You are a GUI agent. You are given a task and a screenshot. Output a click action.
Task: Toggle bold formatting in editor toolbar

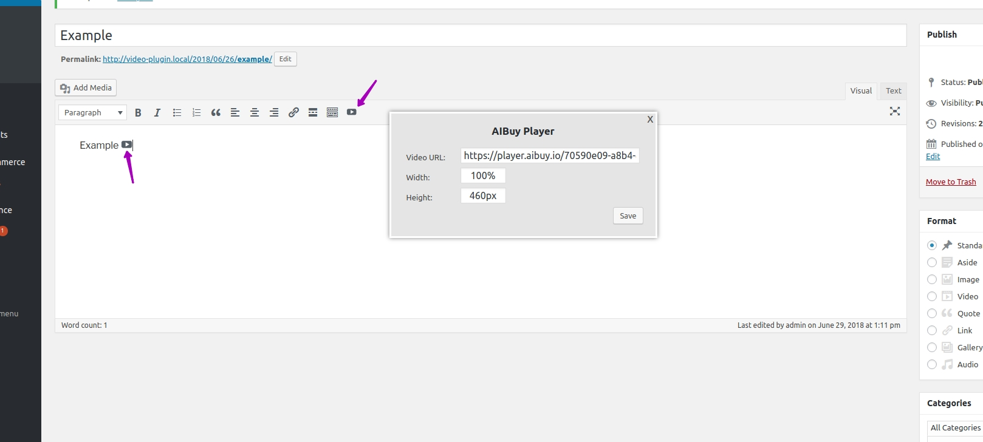pos(138,112)
